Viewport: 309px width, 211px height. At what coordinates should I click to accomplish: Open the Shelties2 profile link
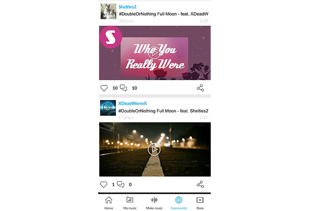click(x=127, y=7)
